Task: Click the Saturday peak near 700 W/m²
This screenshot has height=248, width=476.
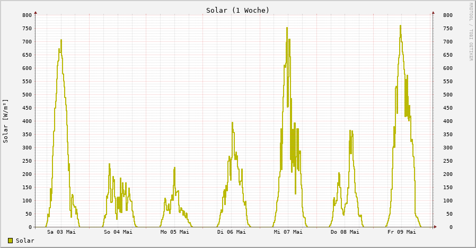Action: (x=61, y=40)
